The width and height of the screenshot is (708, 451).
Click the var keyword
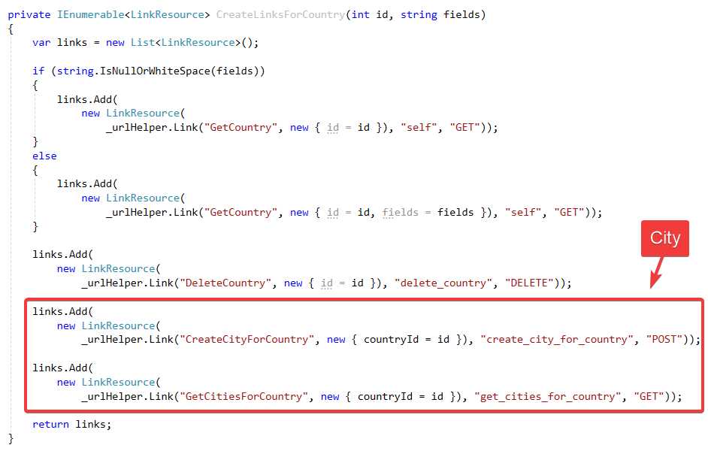point(41,42)
